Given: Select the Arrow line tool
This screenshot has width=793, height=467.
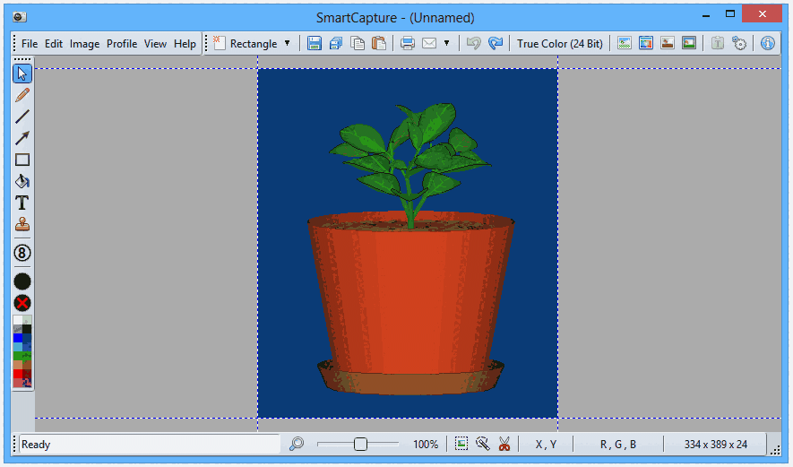Looking at the screenshot, I should tap(22, 138).
